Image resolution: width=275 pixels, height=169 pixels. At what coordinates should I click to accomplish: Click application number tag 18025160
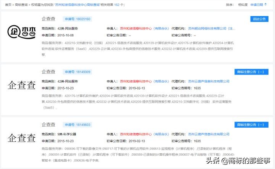click(x=78, y=19)
